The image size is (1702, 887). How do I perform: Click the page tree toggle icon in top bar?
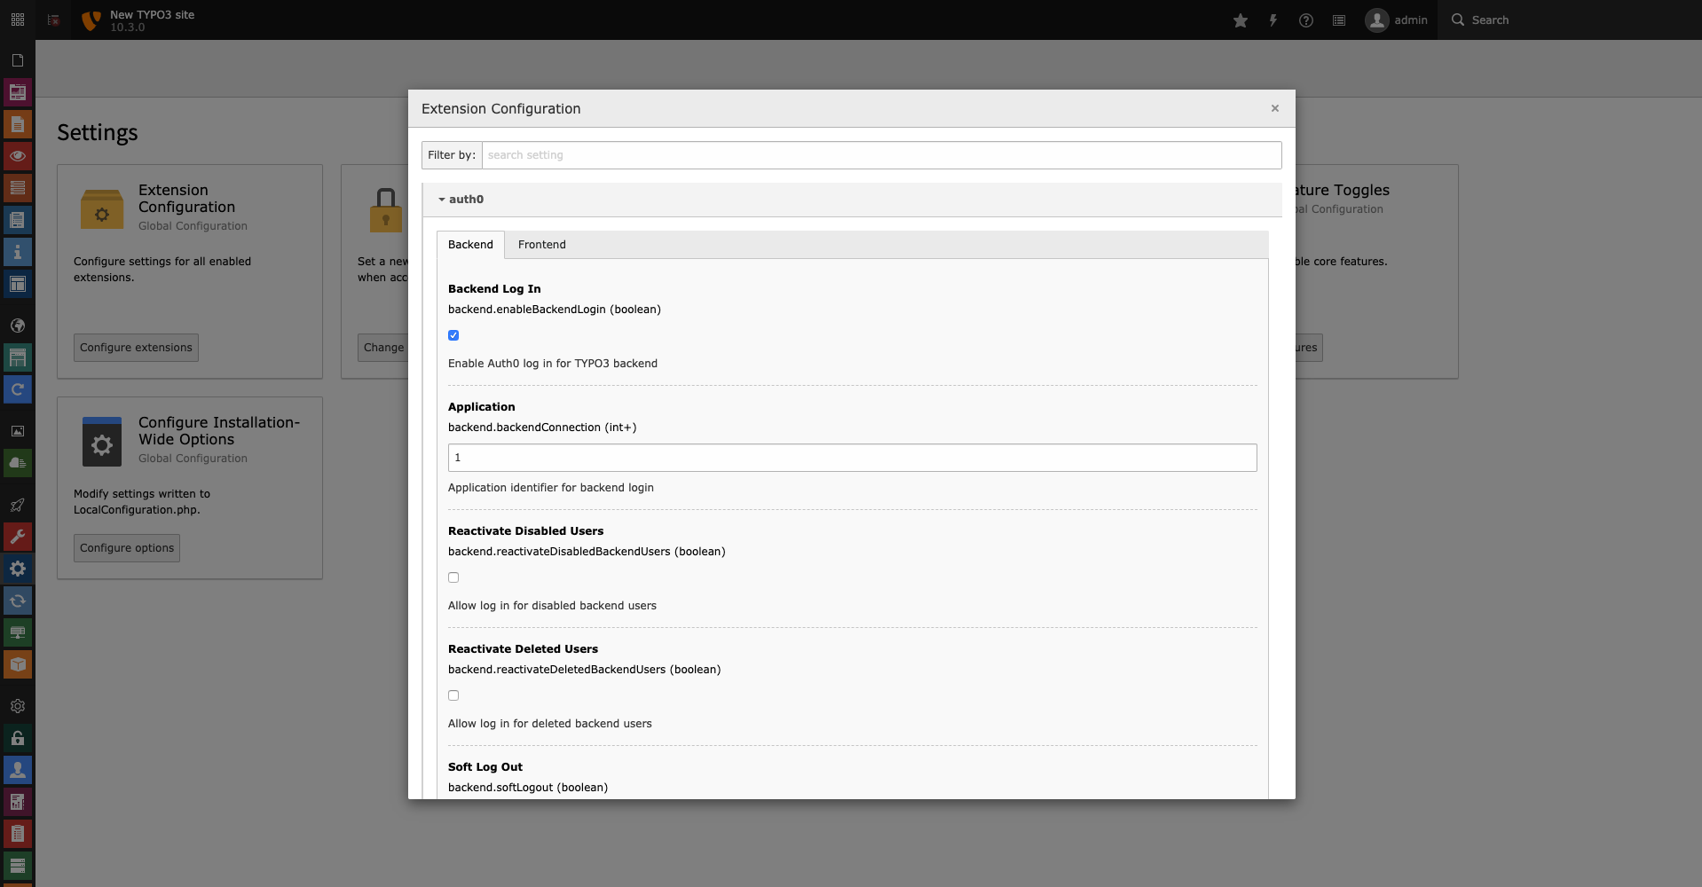click(53, 20)
